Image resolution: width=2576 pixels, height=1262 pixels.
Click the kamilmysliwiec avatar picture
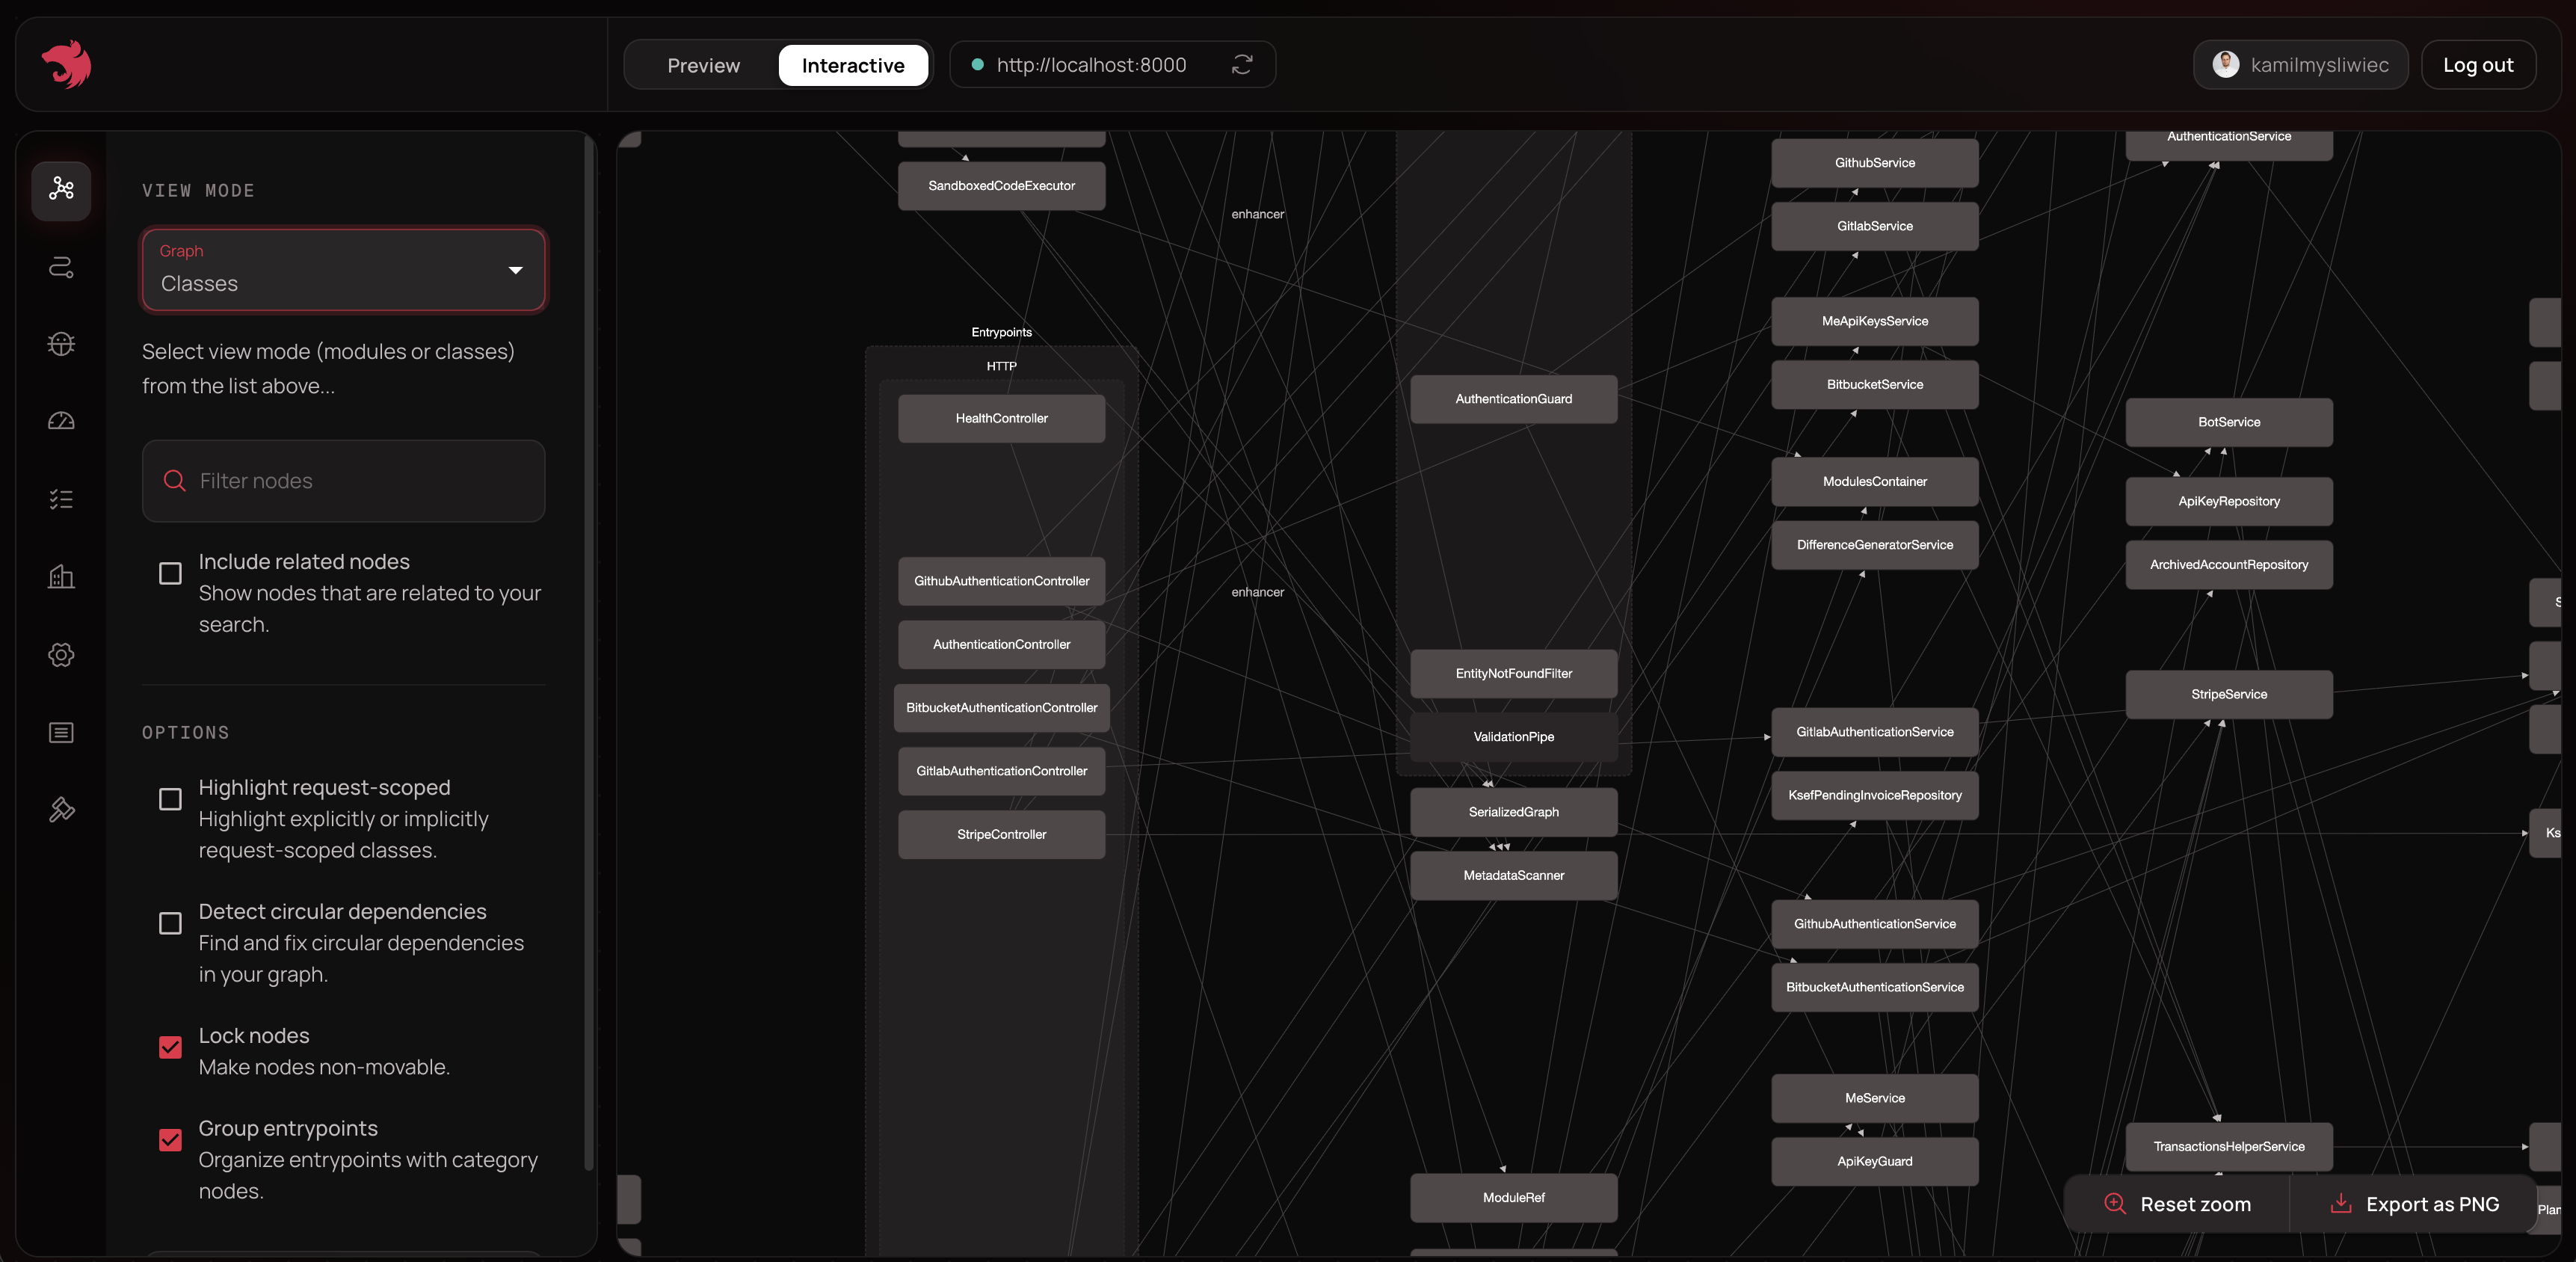[2226, 65]
